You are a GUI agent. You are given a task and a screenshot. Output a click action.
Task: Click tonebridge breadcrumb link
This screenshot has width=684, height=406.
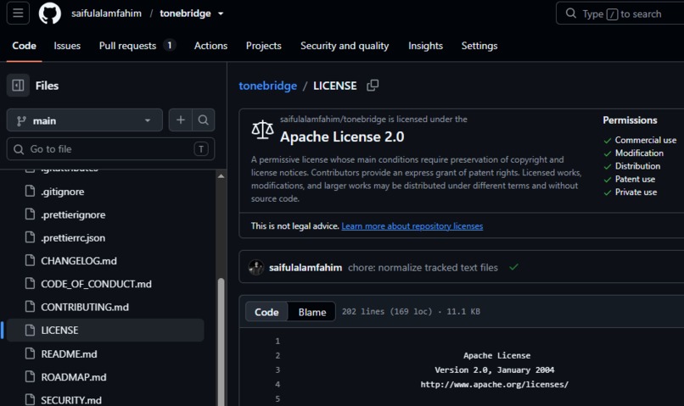point(268,86)
